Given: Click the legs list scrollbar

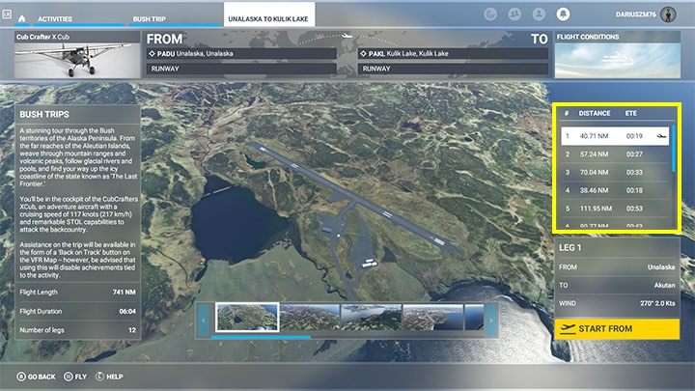Looking at the screenshot, I should pyautogui.click(x=674, y=149).
